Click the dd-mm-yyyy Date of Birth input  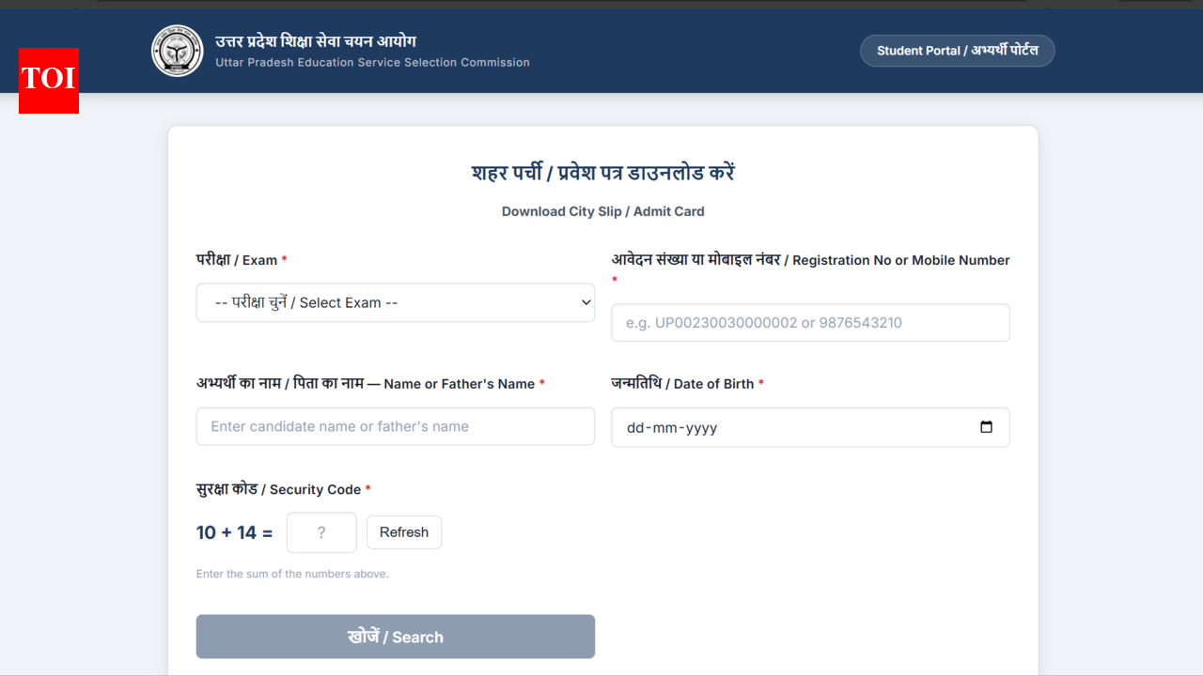pos(799,426)
